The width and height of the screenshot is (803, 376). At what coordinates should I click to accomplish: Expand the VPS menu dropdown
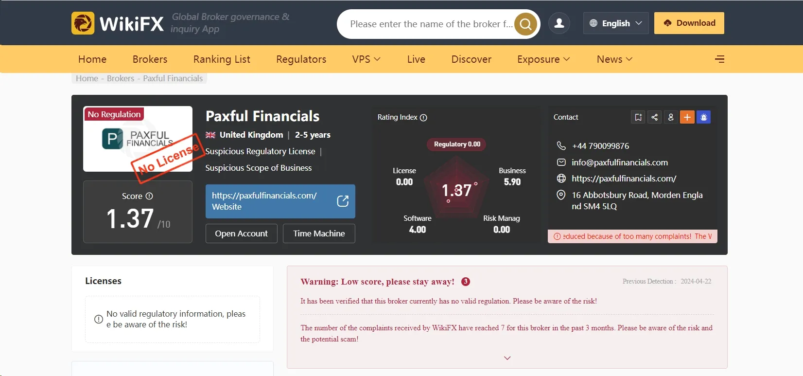(x=366, y=59)
